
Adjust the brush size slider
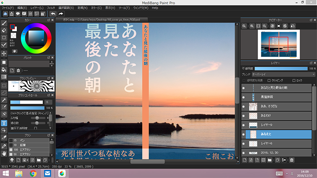[26, 102]
